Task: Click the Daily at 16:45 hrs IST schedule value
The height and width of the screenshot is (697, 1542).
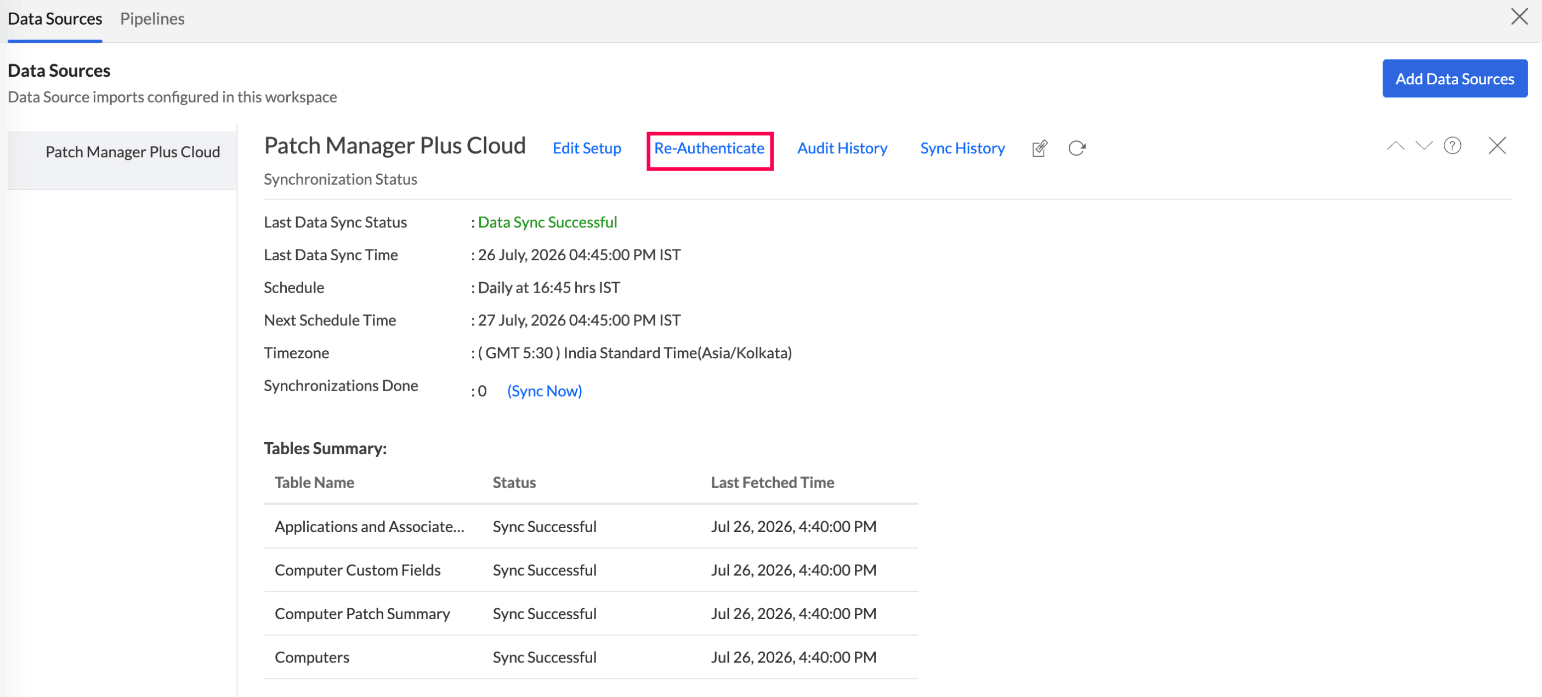Action: tap(548, 288)
